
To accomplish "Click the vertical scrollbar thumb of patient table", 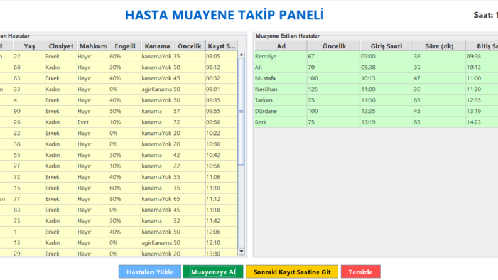I will coord(241,111).
